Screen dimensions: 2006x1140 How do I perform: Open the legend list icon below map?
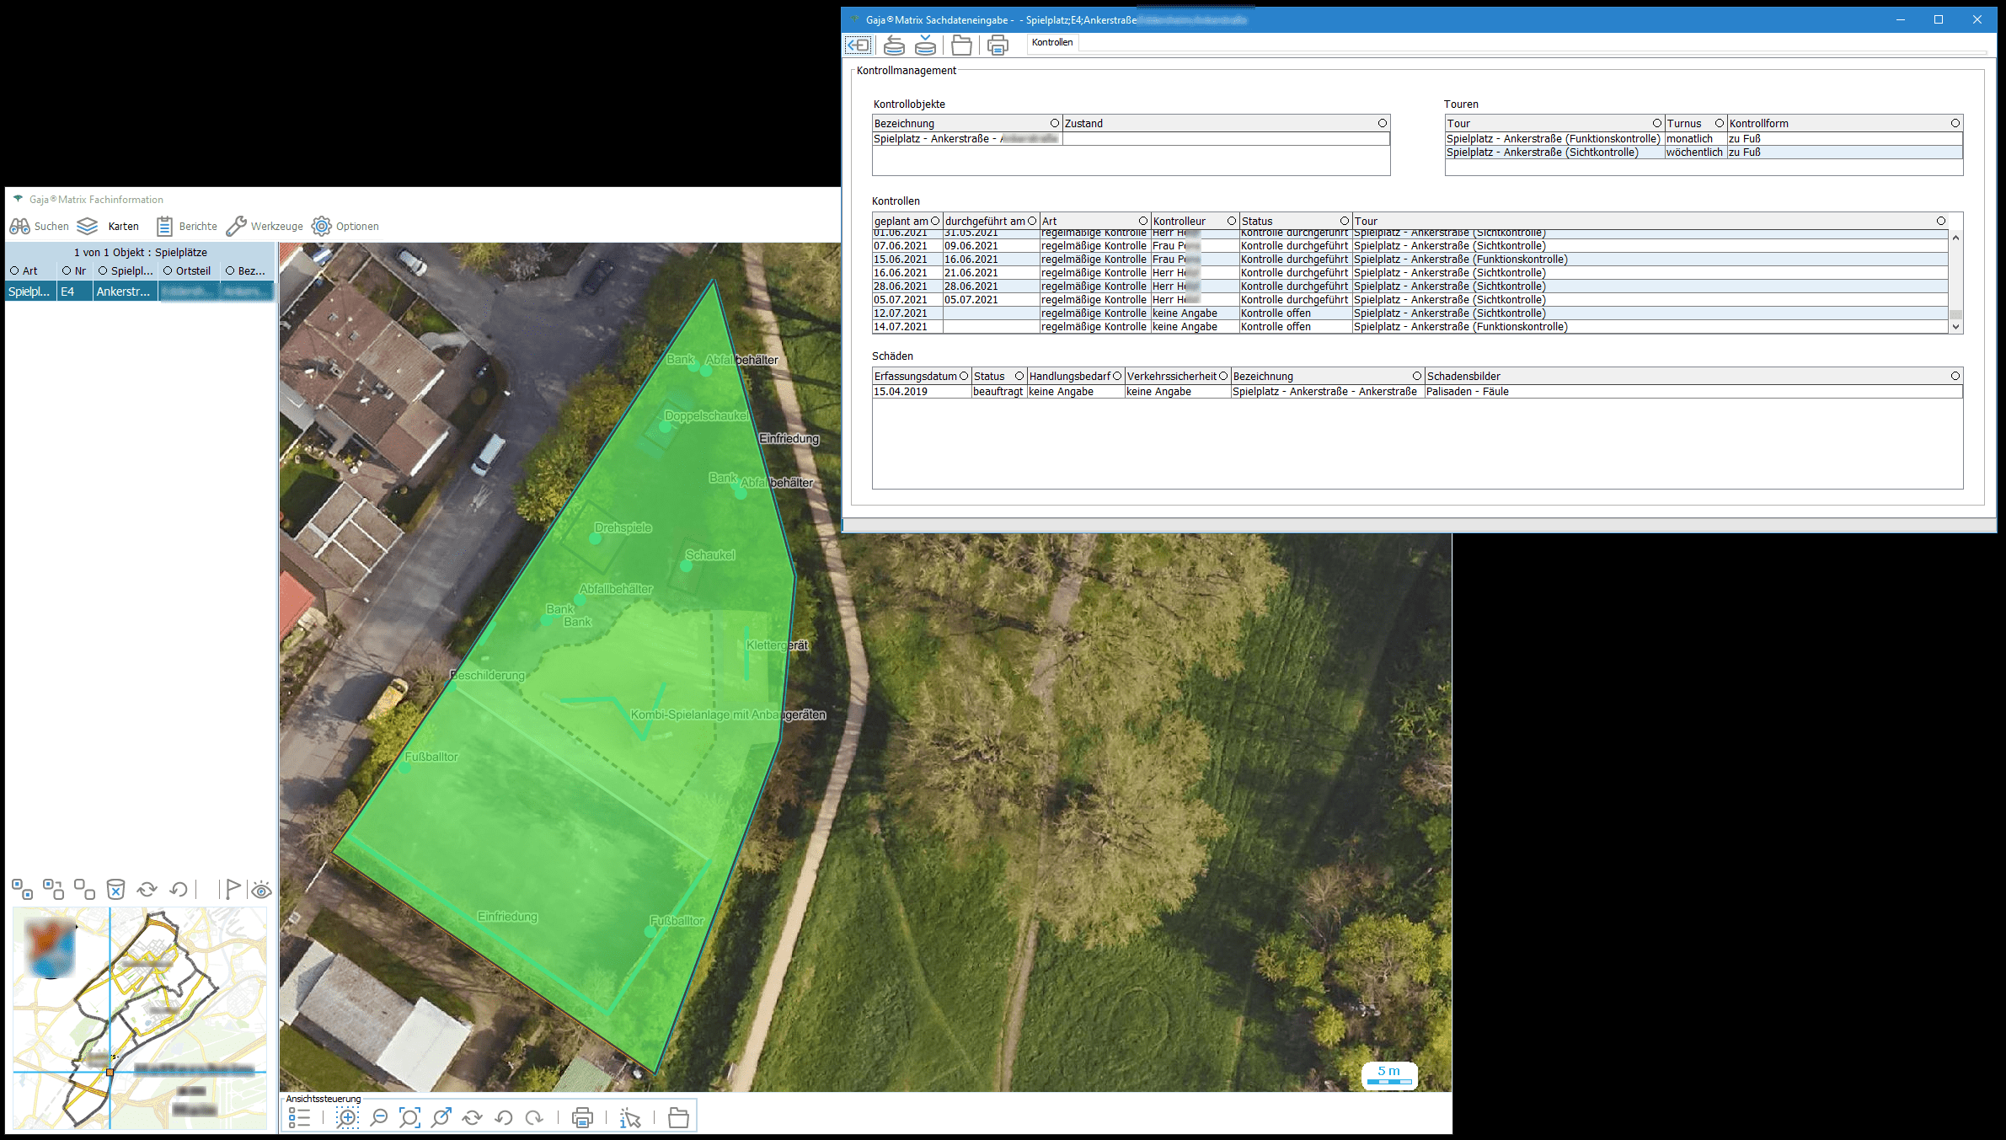click(299, 1117)
